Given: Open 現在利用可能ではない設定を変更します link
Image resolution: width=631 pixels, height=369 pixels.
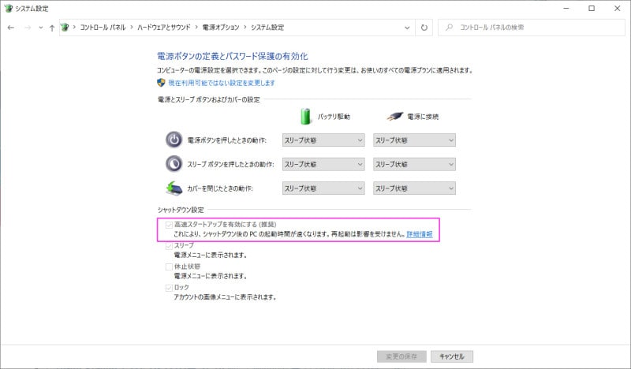Looking at the screenshot, I should [222, 83].
